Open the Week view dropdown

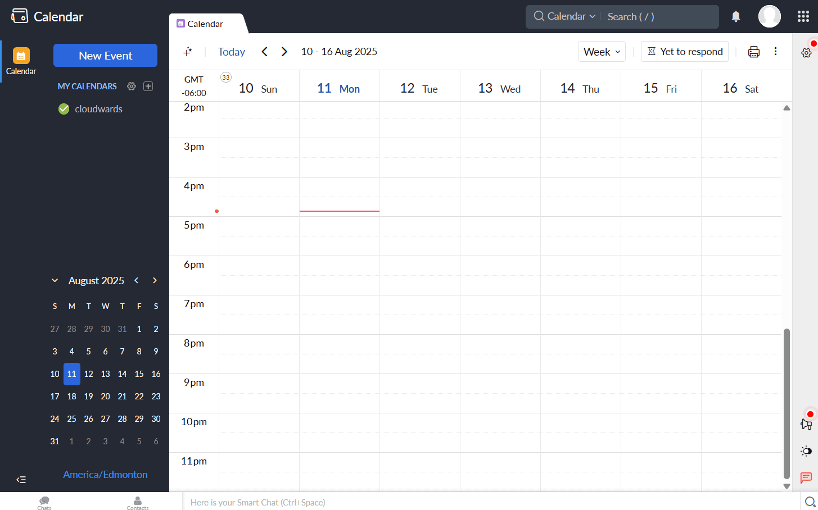click(x=602, y=52)
